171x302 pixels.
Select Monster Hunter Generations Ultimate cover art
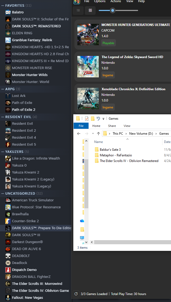pyautogui.click(x=88, y=35)
